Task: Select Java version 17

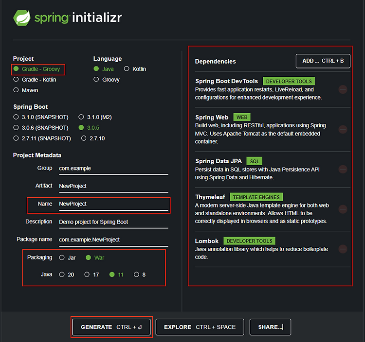Action: click(x=91, y=274)
